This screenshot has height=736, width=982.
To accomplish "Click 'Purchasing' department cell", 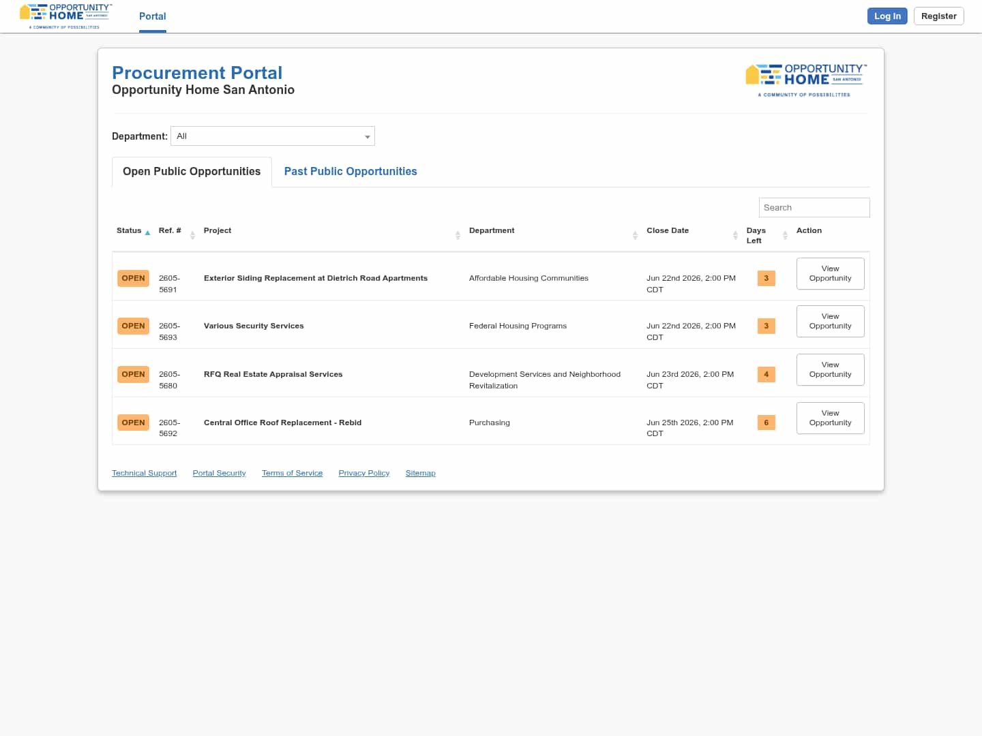I will [490, 423].
